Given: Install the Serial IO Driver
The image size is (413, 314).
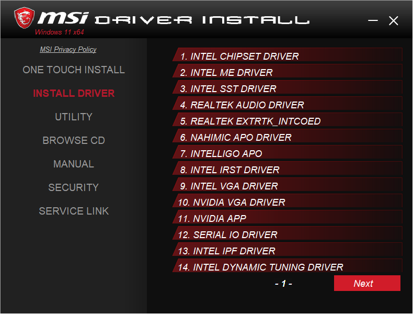Looking at the screenshot, I should click(x=288, y=233).
